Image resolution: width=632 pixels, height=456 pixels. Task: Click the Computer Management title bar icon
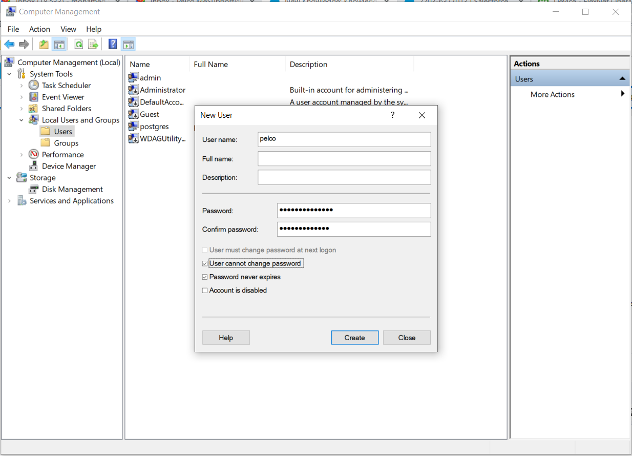[11, 11]
